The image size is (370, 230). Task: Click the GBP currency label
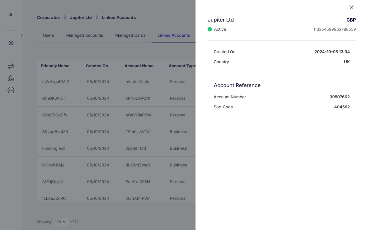tap(351, 20)
